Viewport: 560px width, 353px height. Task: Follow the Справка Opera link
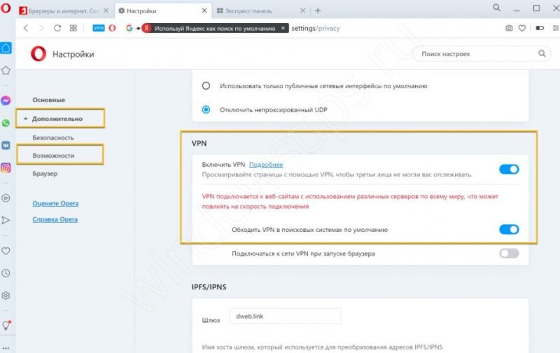(x=55, y=219)
